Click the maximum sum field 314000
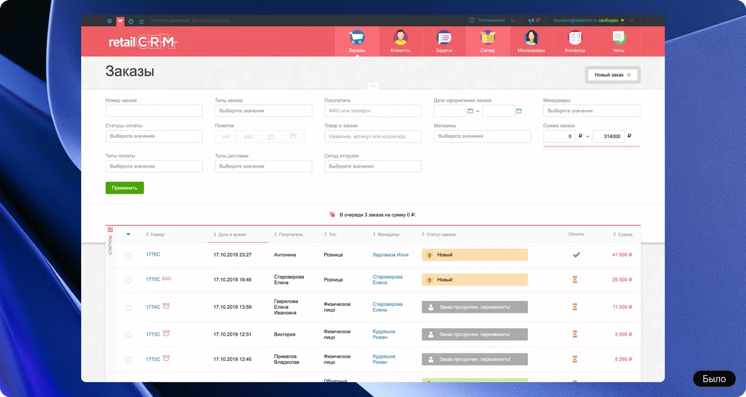Screen dimensions: 746x397 [608, 136]
